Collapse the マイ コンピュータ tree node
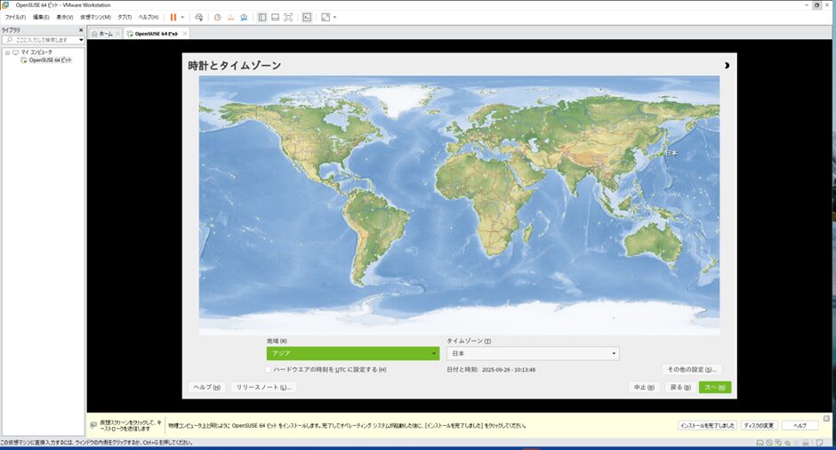This screenshot has height=450, width=836. [x=7, y=52]
